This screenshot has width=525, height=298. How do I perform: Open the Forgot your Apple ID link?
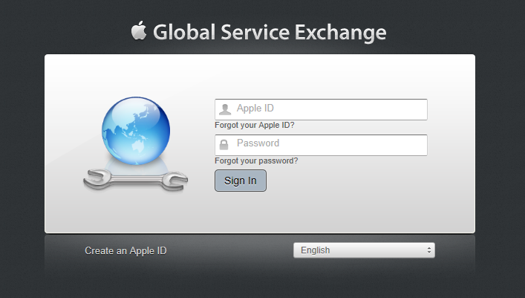click(255, 125)
